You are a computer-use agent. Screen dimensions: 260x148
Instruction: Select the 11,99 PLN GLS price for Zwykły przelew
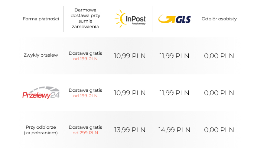tap(174, 56)
